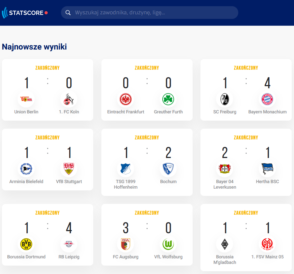The image size is (294, 274).
Task: Click the Greuther Furth clover crest
Action: 168,99
